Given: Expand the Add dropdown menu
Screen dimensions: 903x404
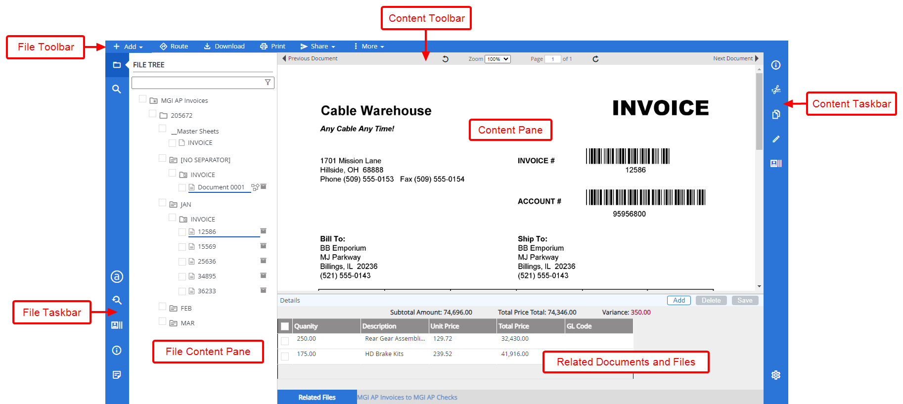Looking at the screenshot, I should (128, 46).
